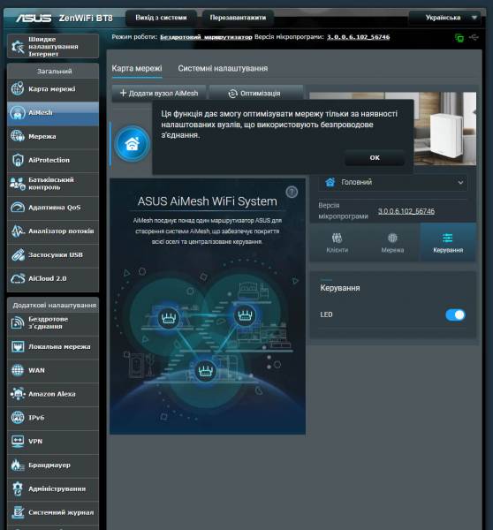This screenshot has width=493, height=530.
Task: Expand the Головний node dropdown
Action: tap(393, 182)
